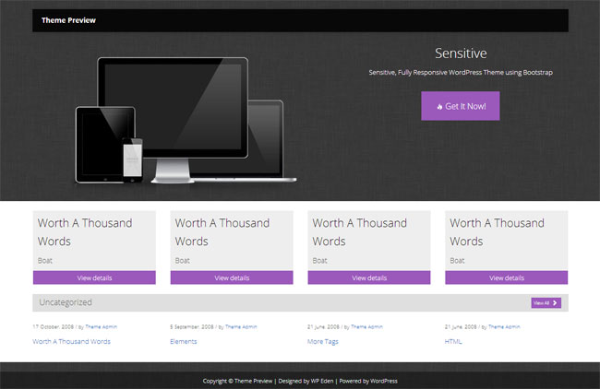600x389 pixels.
Task: Open Theme Admin link beside 5 September date
Action: click(x=241, y=326)
